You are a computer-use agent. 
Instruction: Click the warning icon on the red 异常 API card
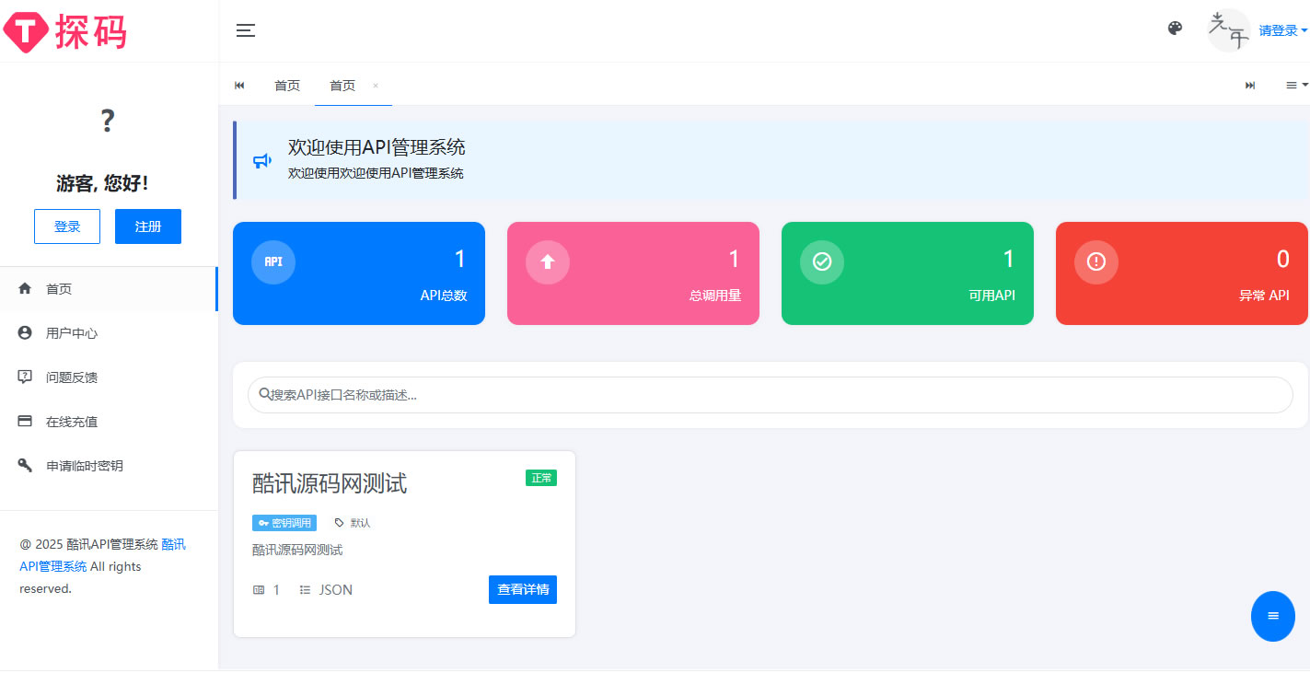click(x=1096, y=261)
